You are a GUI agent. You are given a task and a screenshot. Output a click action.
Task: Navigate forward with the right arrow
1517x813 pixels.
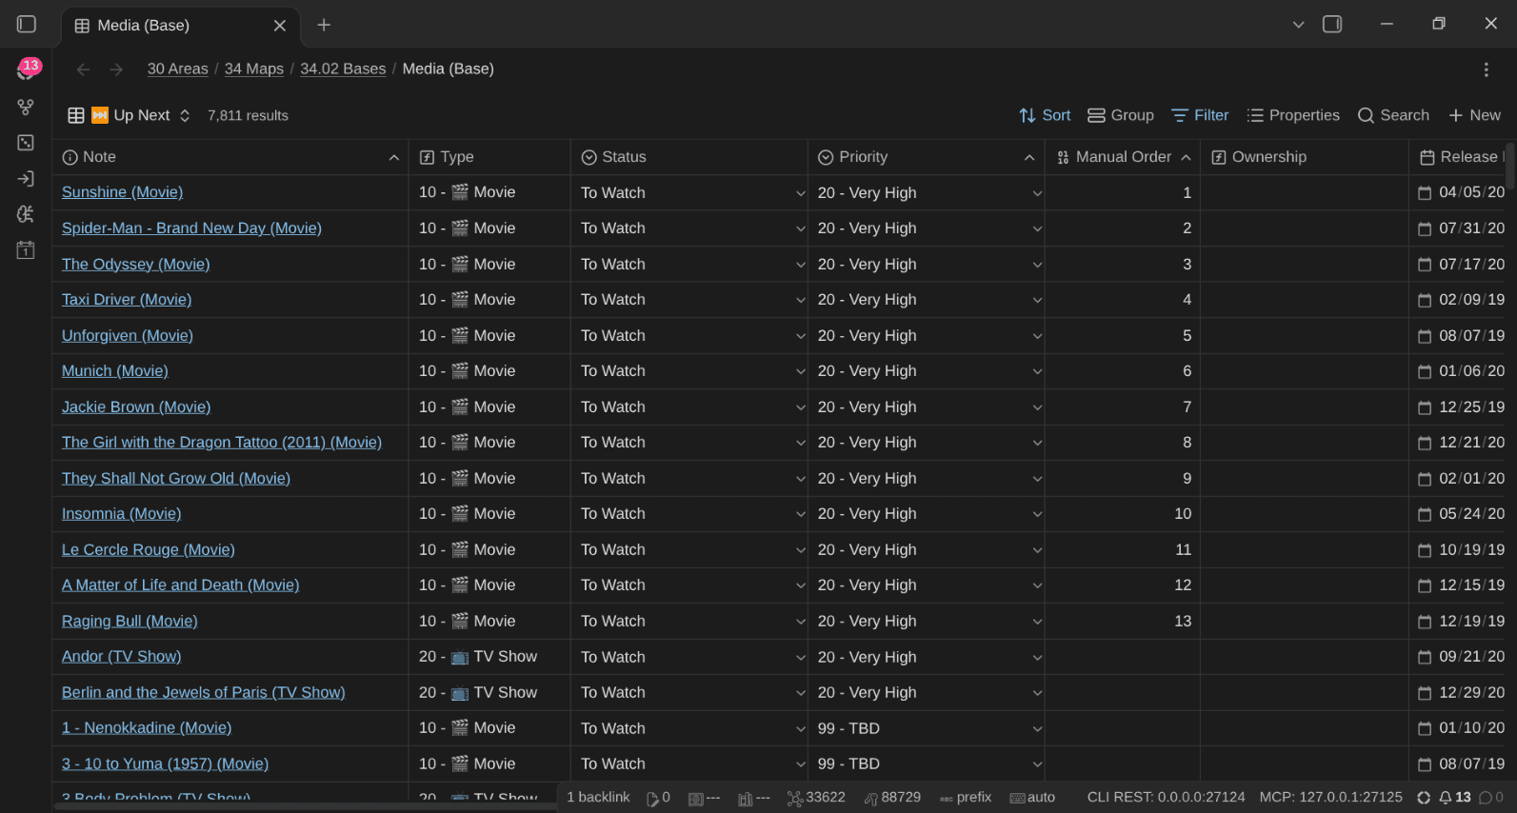pos(116,69)
